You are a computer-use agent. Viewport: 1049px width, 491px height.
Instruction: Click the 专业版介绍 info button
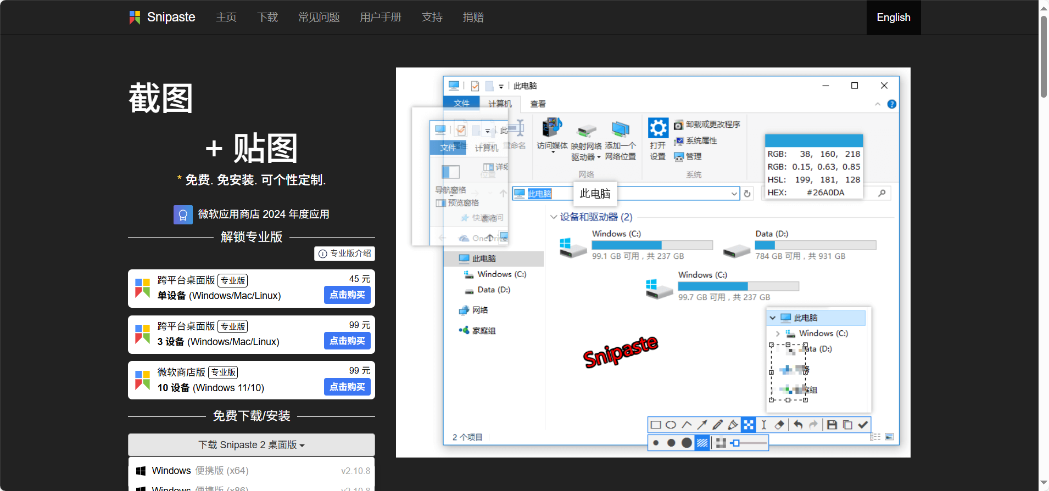pyautogui.click(x=345, y=253)
